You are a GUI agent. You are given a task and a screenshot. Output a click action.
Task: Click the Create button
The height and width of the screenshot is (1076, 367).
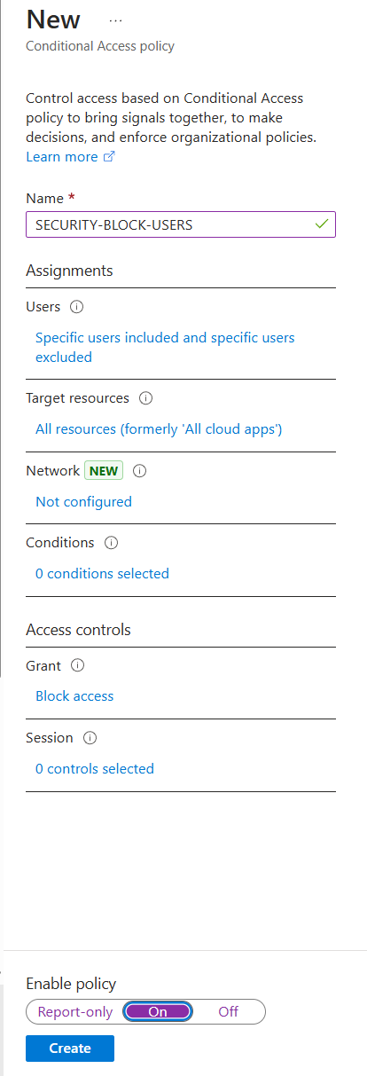[70, 1049]
